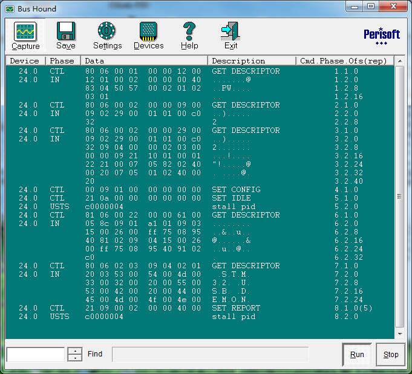
Task: Click the Help question mark icon
Action: coord(189,31)
